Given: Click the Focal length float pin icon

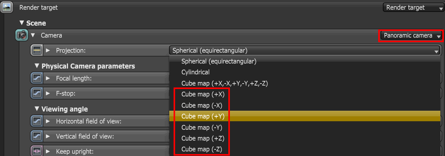Looking at the screenshot, I should click(37, 78).
